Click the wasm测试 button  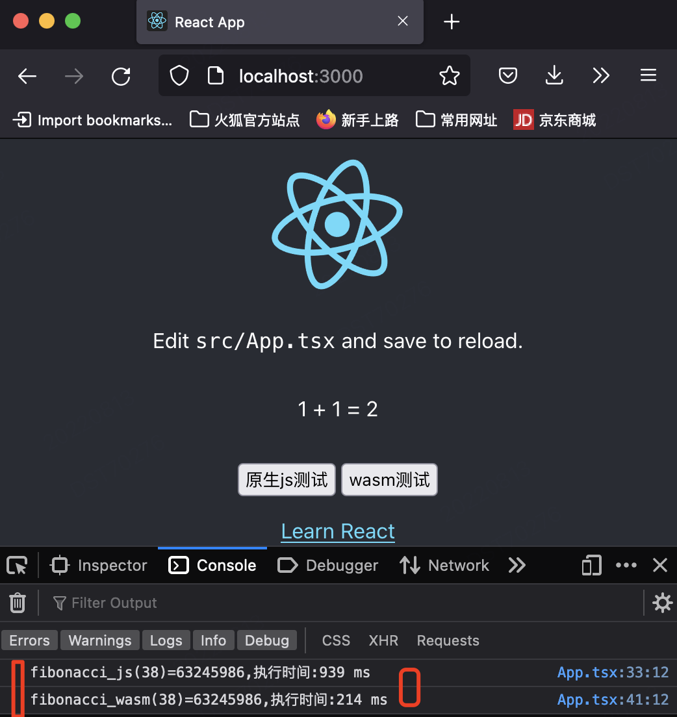389,480
